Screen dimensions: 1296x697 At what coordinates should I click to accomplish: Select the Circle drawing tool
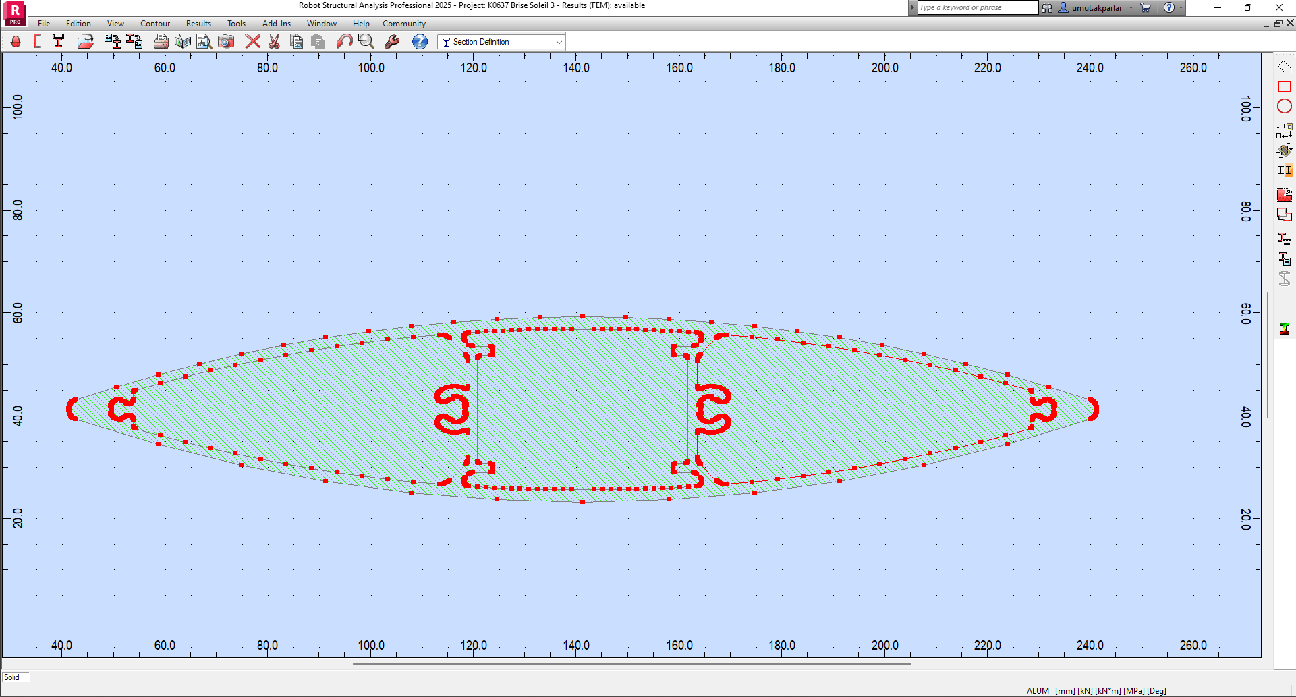1284,106
